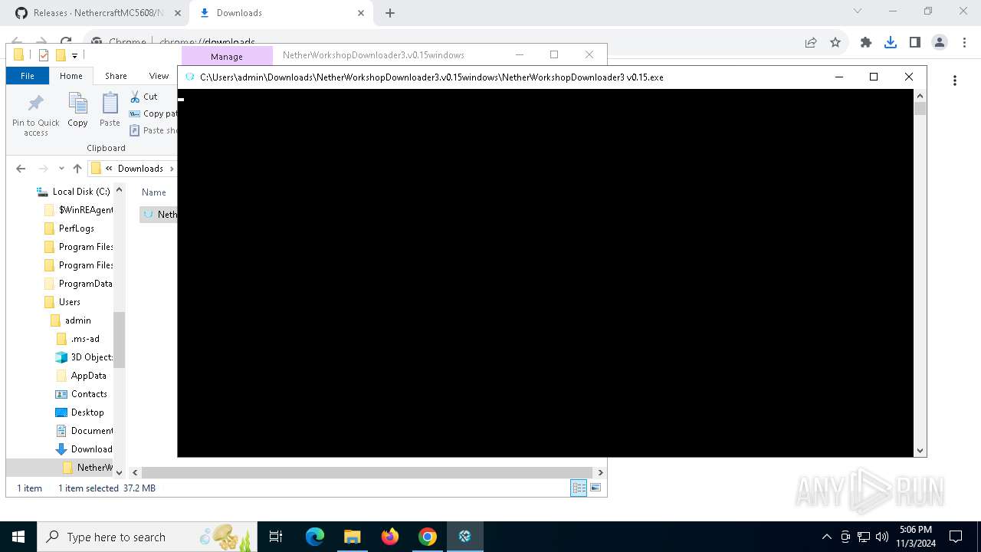
Task: Go up one folder level in Explorer
Action: pos(77,169)
